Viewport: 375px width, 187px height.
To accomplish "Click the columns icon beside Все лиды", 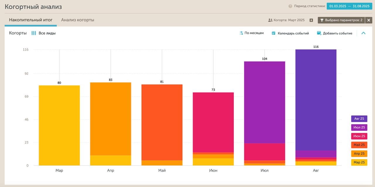I will coord(34,33).
